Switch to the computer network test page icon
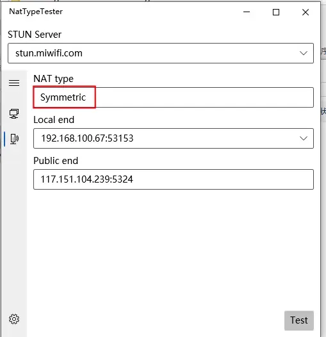This screenshot has width=326, height=337. (14, 113)
